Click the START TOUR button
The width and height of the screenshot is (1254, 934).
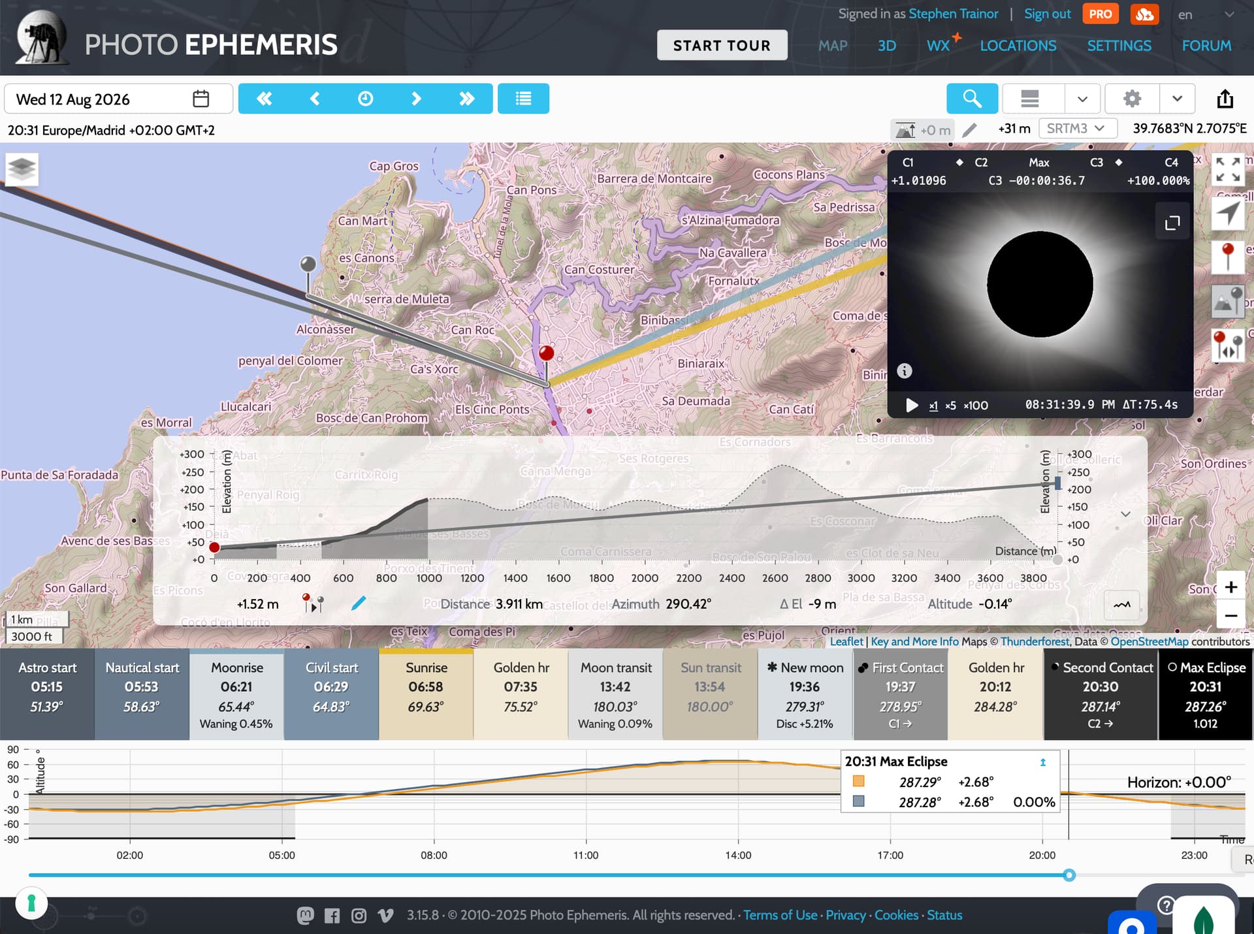point(722,46)
